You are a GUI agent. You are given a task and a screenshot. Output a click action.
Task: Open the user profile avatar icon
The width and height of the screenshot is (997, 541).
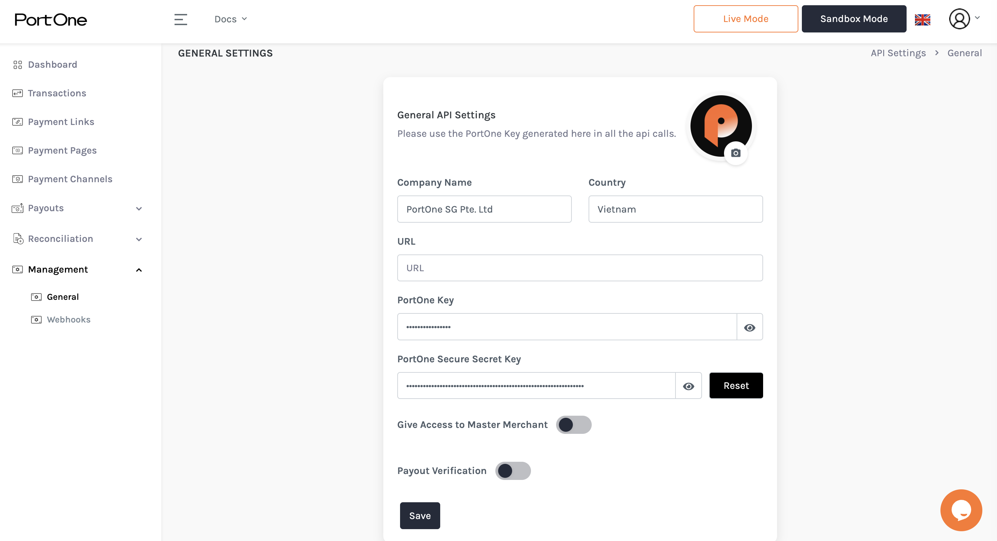959,19
